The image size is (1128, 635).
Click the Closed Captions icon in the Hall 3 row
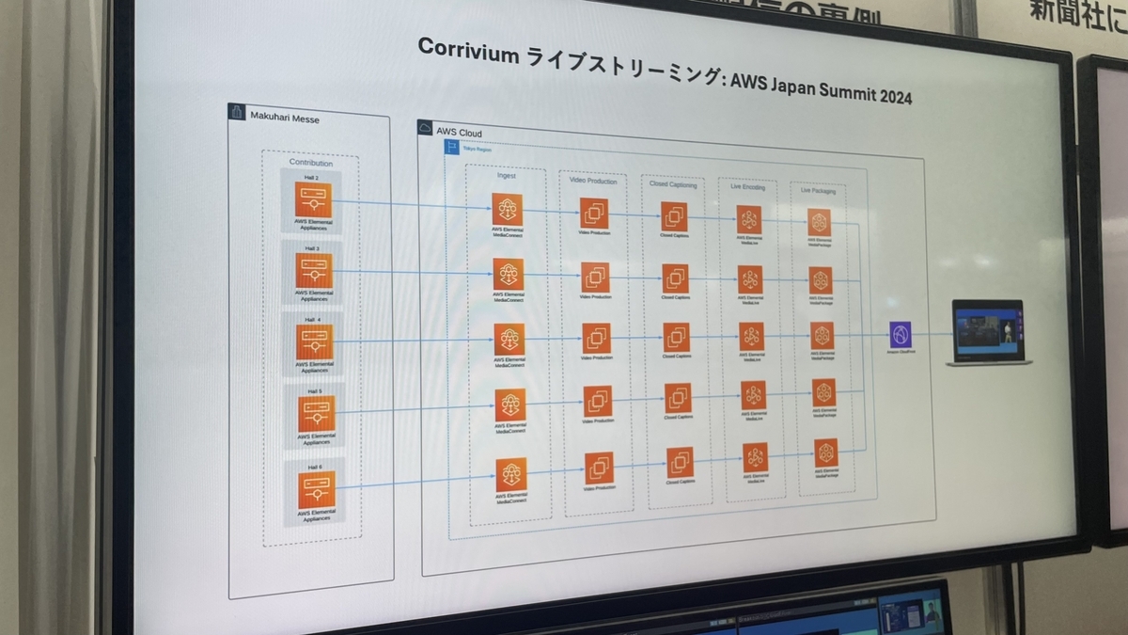(x=675, y=278)
